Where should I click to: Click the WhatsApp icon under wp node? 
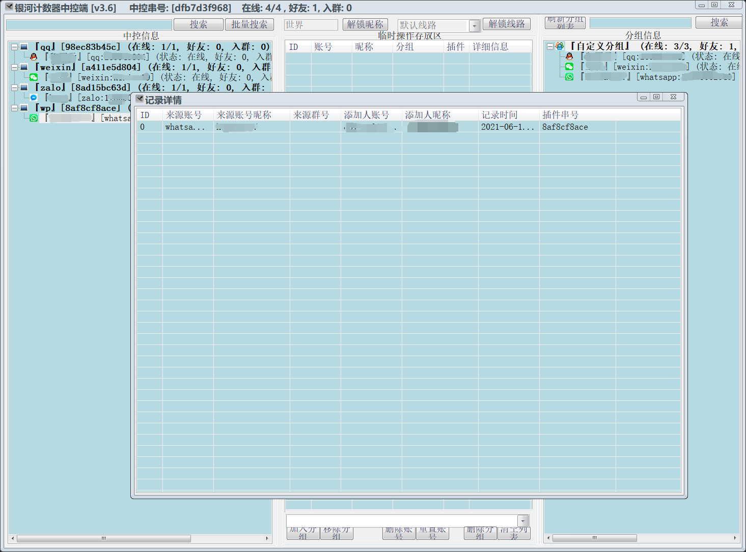point(34,118)
